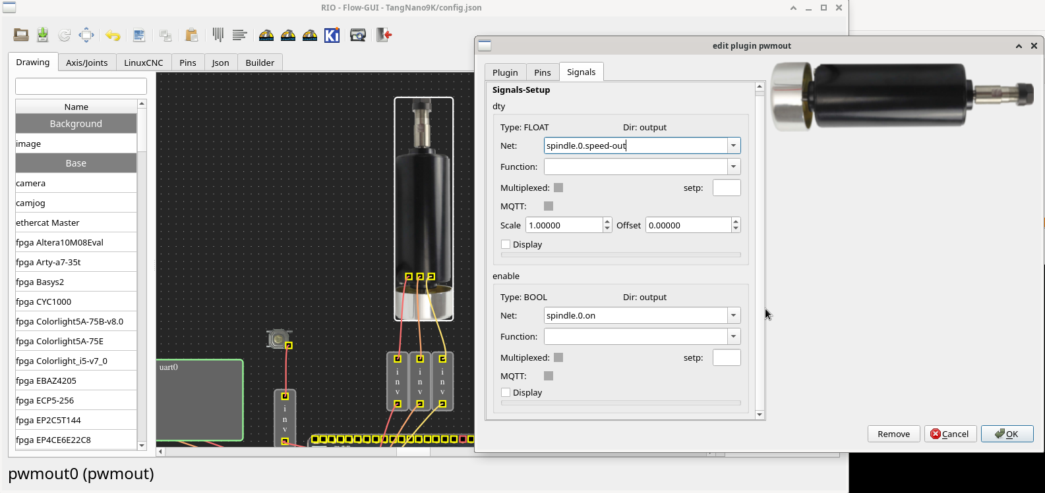
Task: Open the Json tab
Action: click(221, 63)
